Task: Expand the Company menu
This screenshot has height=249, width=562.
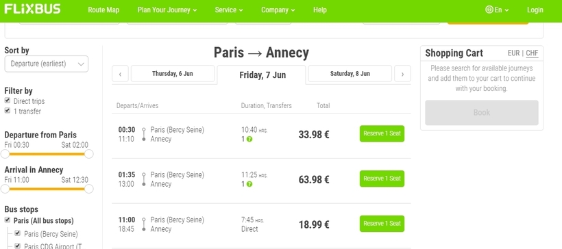Action: click(278, 10)
